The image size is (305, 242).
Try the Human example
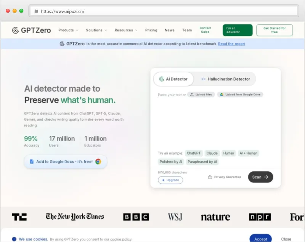[x=228, y=153]
